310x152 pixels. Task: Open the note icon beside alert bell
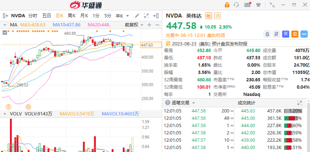[277, 34]
